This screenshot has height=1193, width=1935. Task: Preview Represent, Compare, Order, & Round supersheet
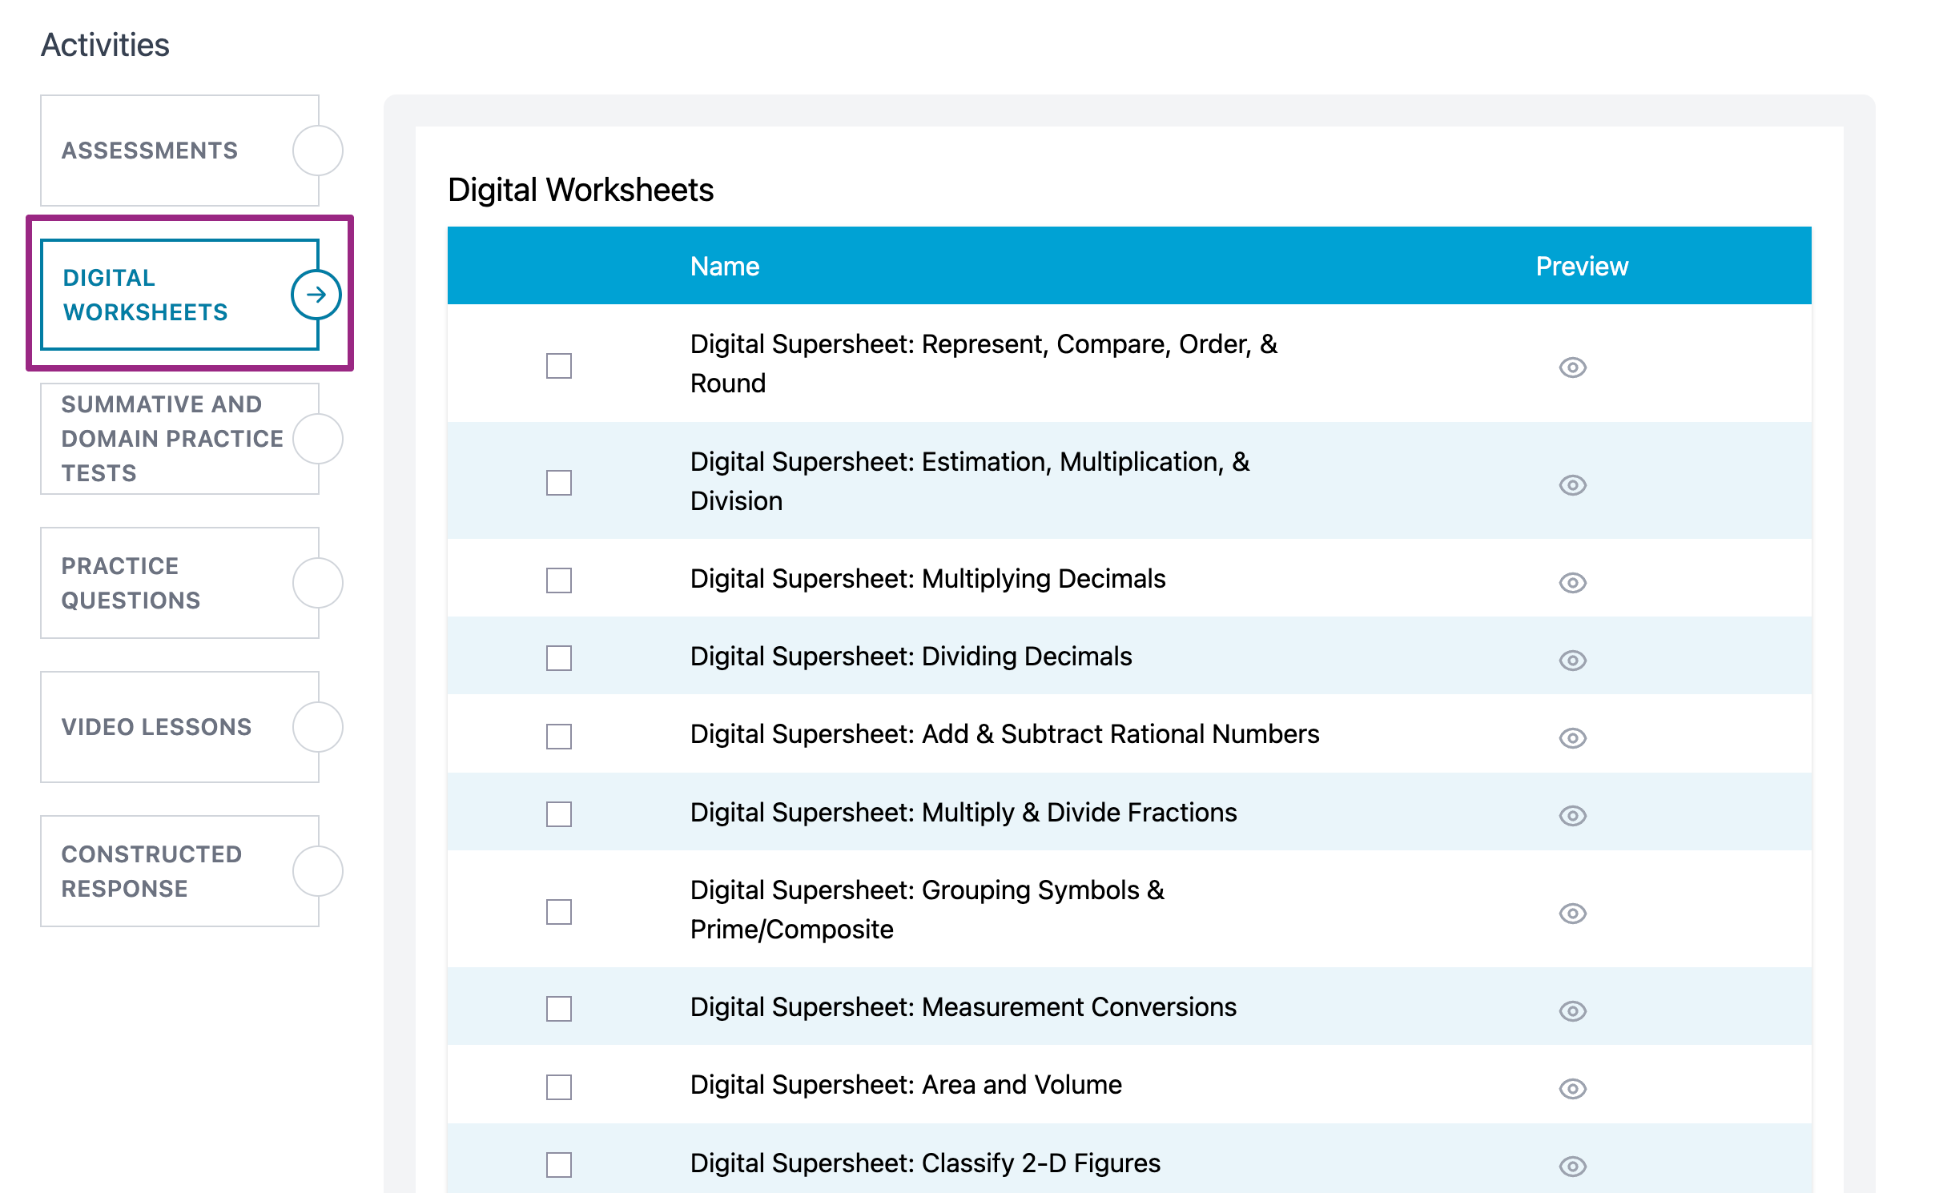coord(1572,368)
